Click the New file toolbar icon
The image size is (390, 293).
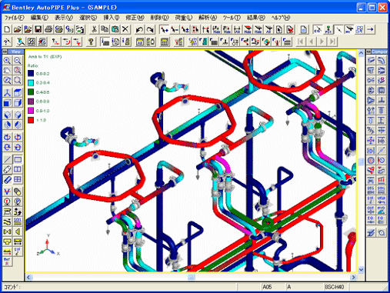pos(7,29)
